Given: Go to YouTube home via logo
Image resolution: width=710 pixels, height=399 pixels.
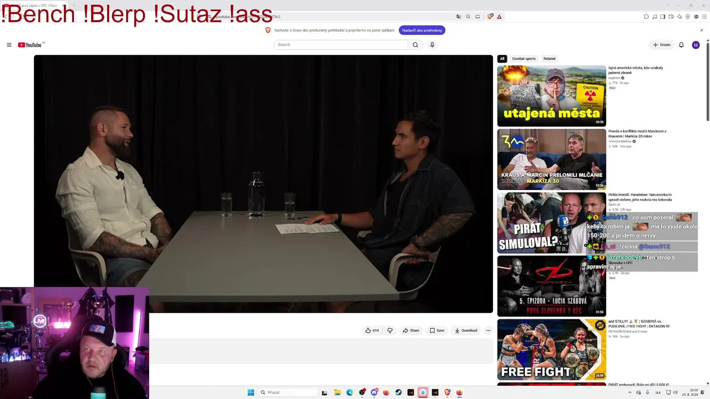Looking at the screenshot, I should pos(30,45).
